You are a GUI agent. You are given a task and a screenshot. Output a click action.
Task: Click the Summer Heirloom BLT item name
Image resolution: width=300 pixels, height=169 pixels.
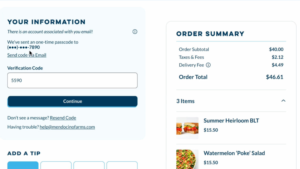[231, 121]
